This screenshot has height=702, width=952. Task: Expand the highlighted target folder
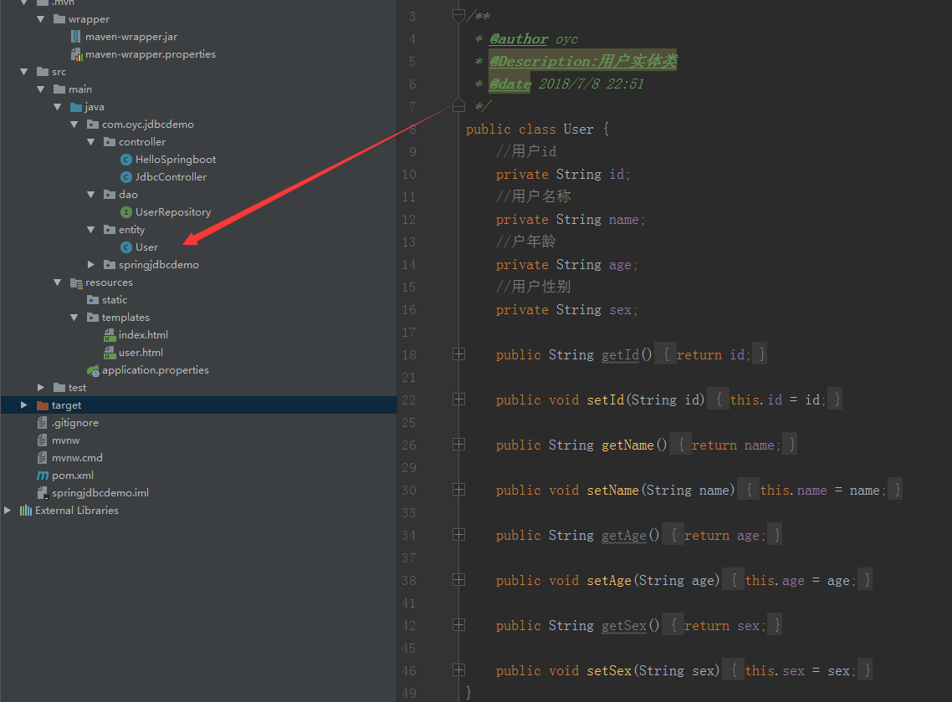[22, 404]
